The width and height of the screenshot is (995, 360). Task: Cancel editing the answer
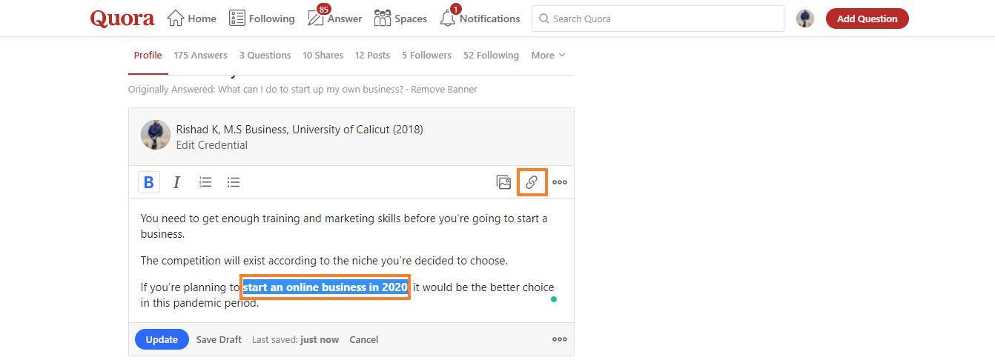(x=364, y=339)
